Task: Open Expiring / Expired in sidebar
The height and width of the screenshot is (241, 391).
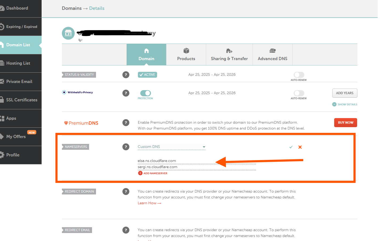Action: click(x=21, y=27)
